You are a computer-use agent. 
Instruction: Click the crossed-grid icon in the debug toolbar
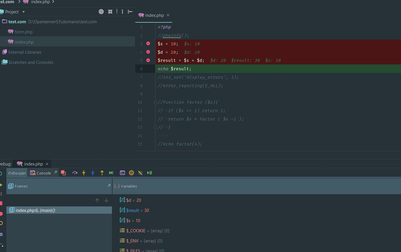[140, 173]
